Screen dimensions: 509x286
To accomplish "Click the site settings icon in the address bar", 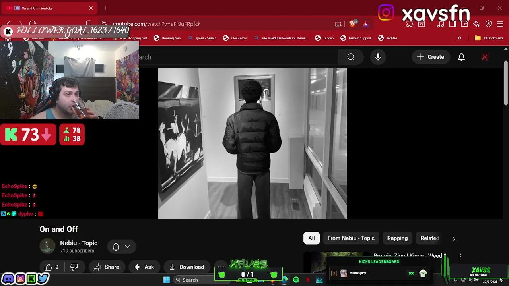I will point(104,24).
